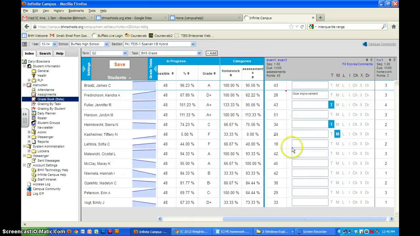Open the Health icon
The image size is (420, 236).
tap(34, 76)
